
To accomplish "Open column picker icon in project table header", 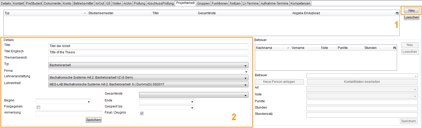I will point(397,13).
